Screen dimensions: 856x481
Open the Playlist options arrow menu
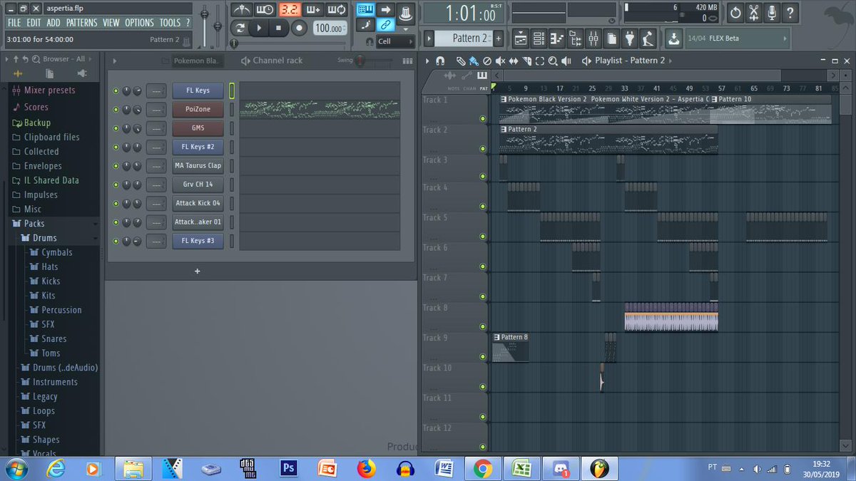click(x=427, y=61)
